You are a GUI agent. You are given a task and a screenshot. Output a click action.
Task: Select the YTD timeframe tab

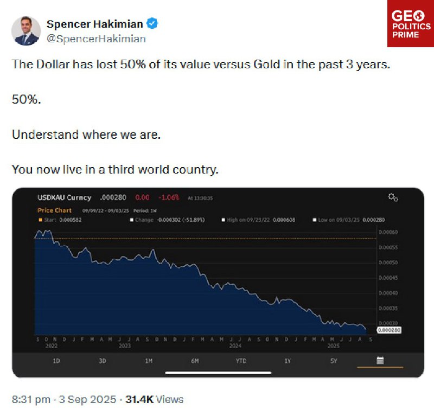(x=241, y=360)
